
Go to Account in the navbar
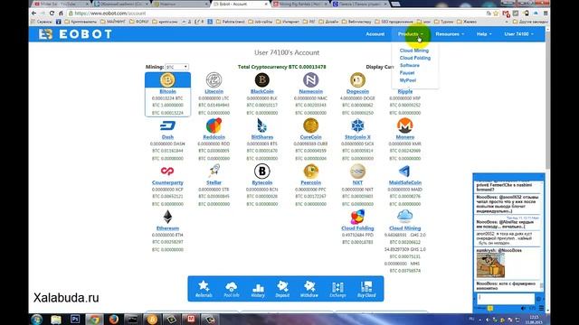click(x=375, y=34)
